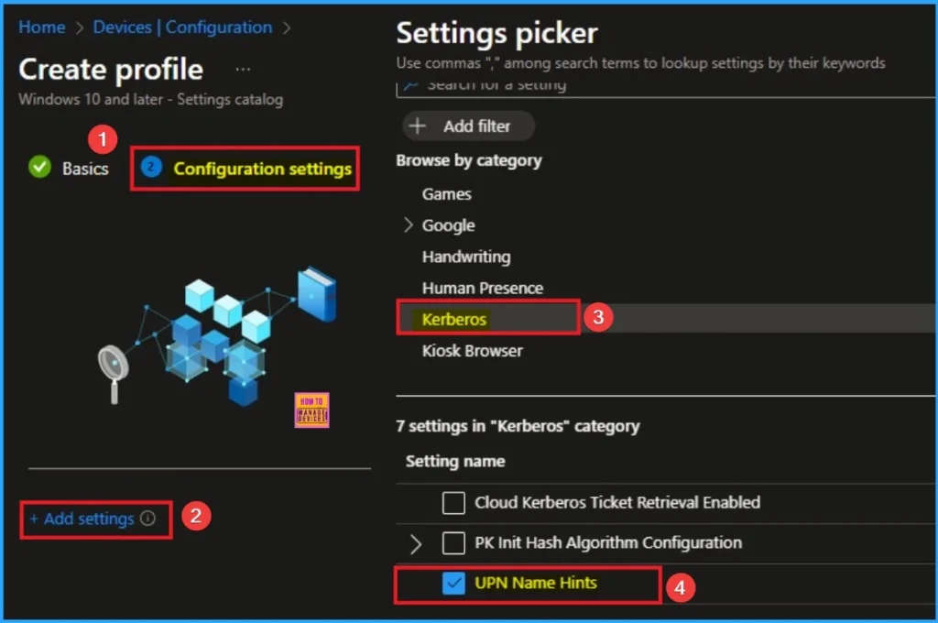
Task: Check PK Init Hash Algorithm Configuration box
Action: (x=453, y=543)
